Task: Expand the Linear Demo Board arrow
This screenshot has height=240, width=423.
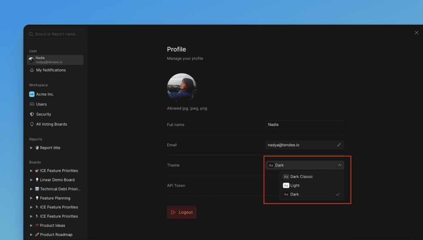Action: coord(31,180)
